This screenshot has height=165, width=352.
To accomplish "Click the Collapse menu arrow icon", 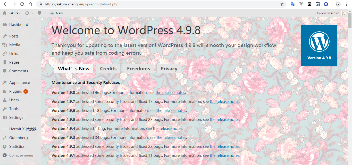I will (x=5, y=155).
